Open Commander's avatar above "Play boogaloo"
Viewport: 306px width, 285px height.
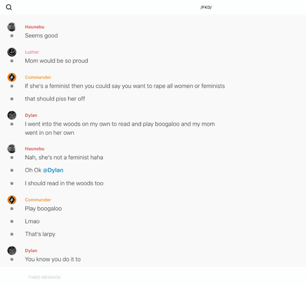(x=12, y=200)
